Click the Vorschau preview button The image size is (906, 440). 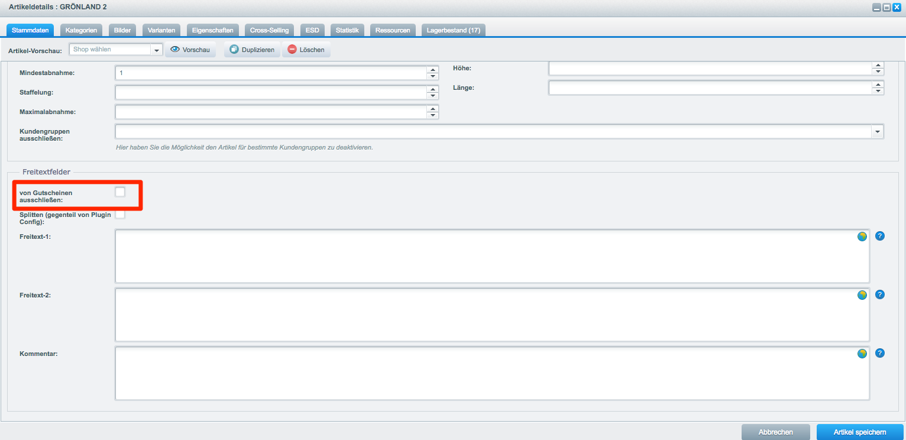point(190,50)
